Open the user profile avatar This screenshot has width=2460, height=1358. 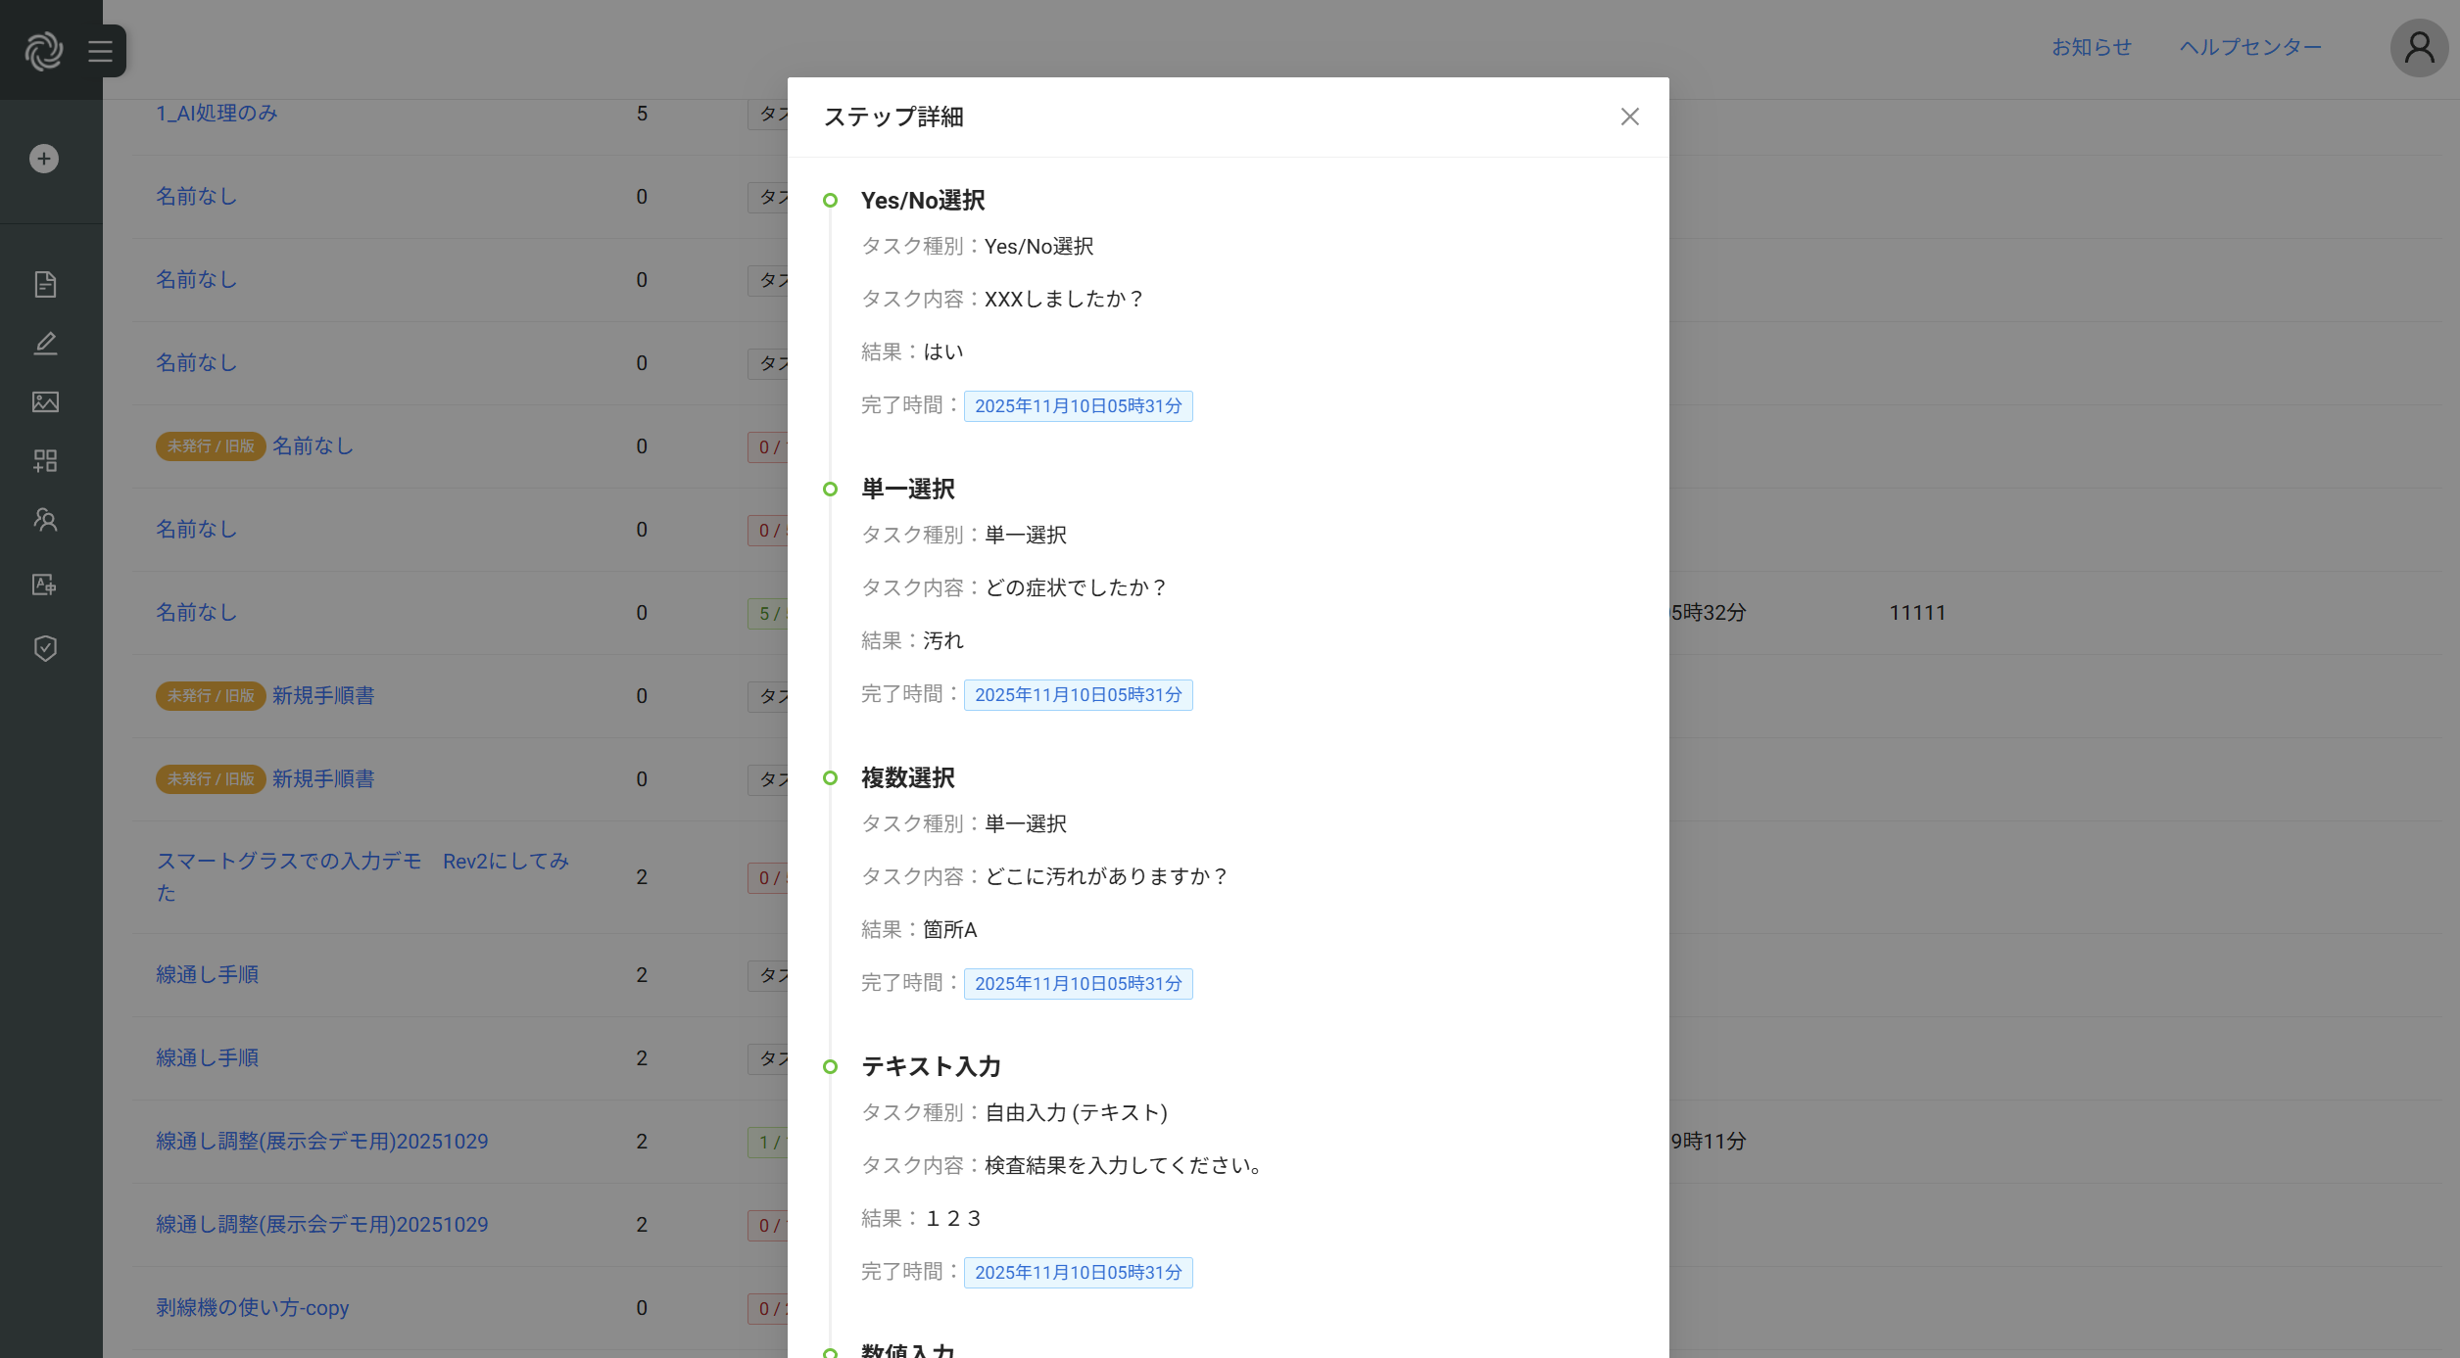2419,47
